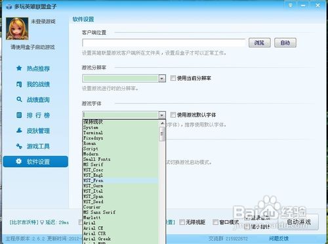This screenshot has height=244, width=328.
Task: Open the 热点推荐 section
Action: coord(38,68)
